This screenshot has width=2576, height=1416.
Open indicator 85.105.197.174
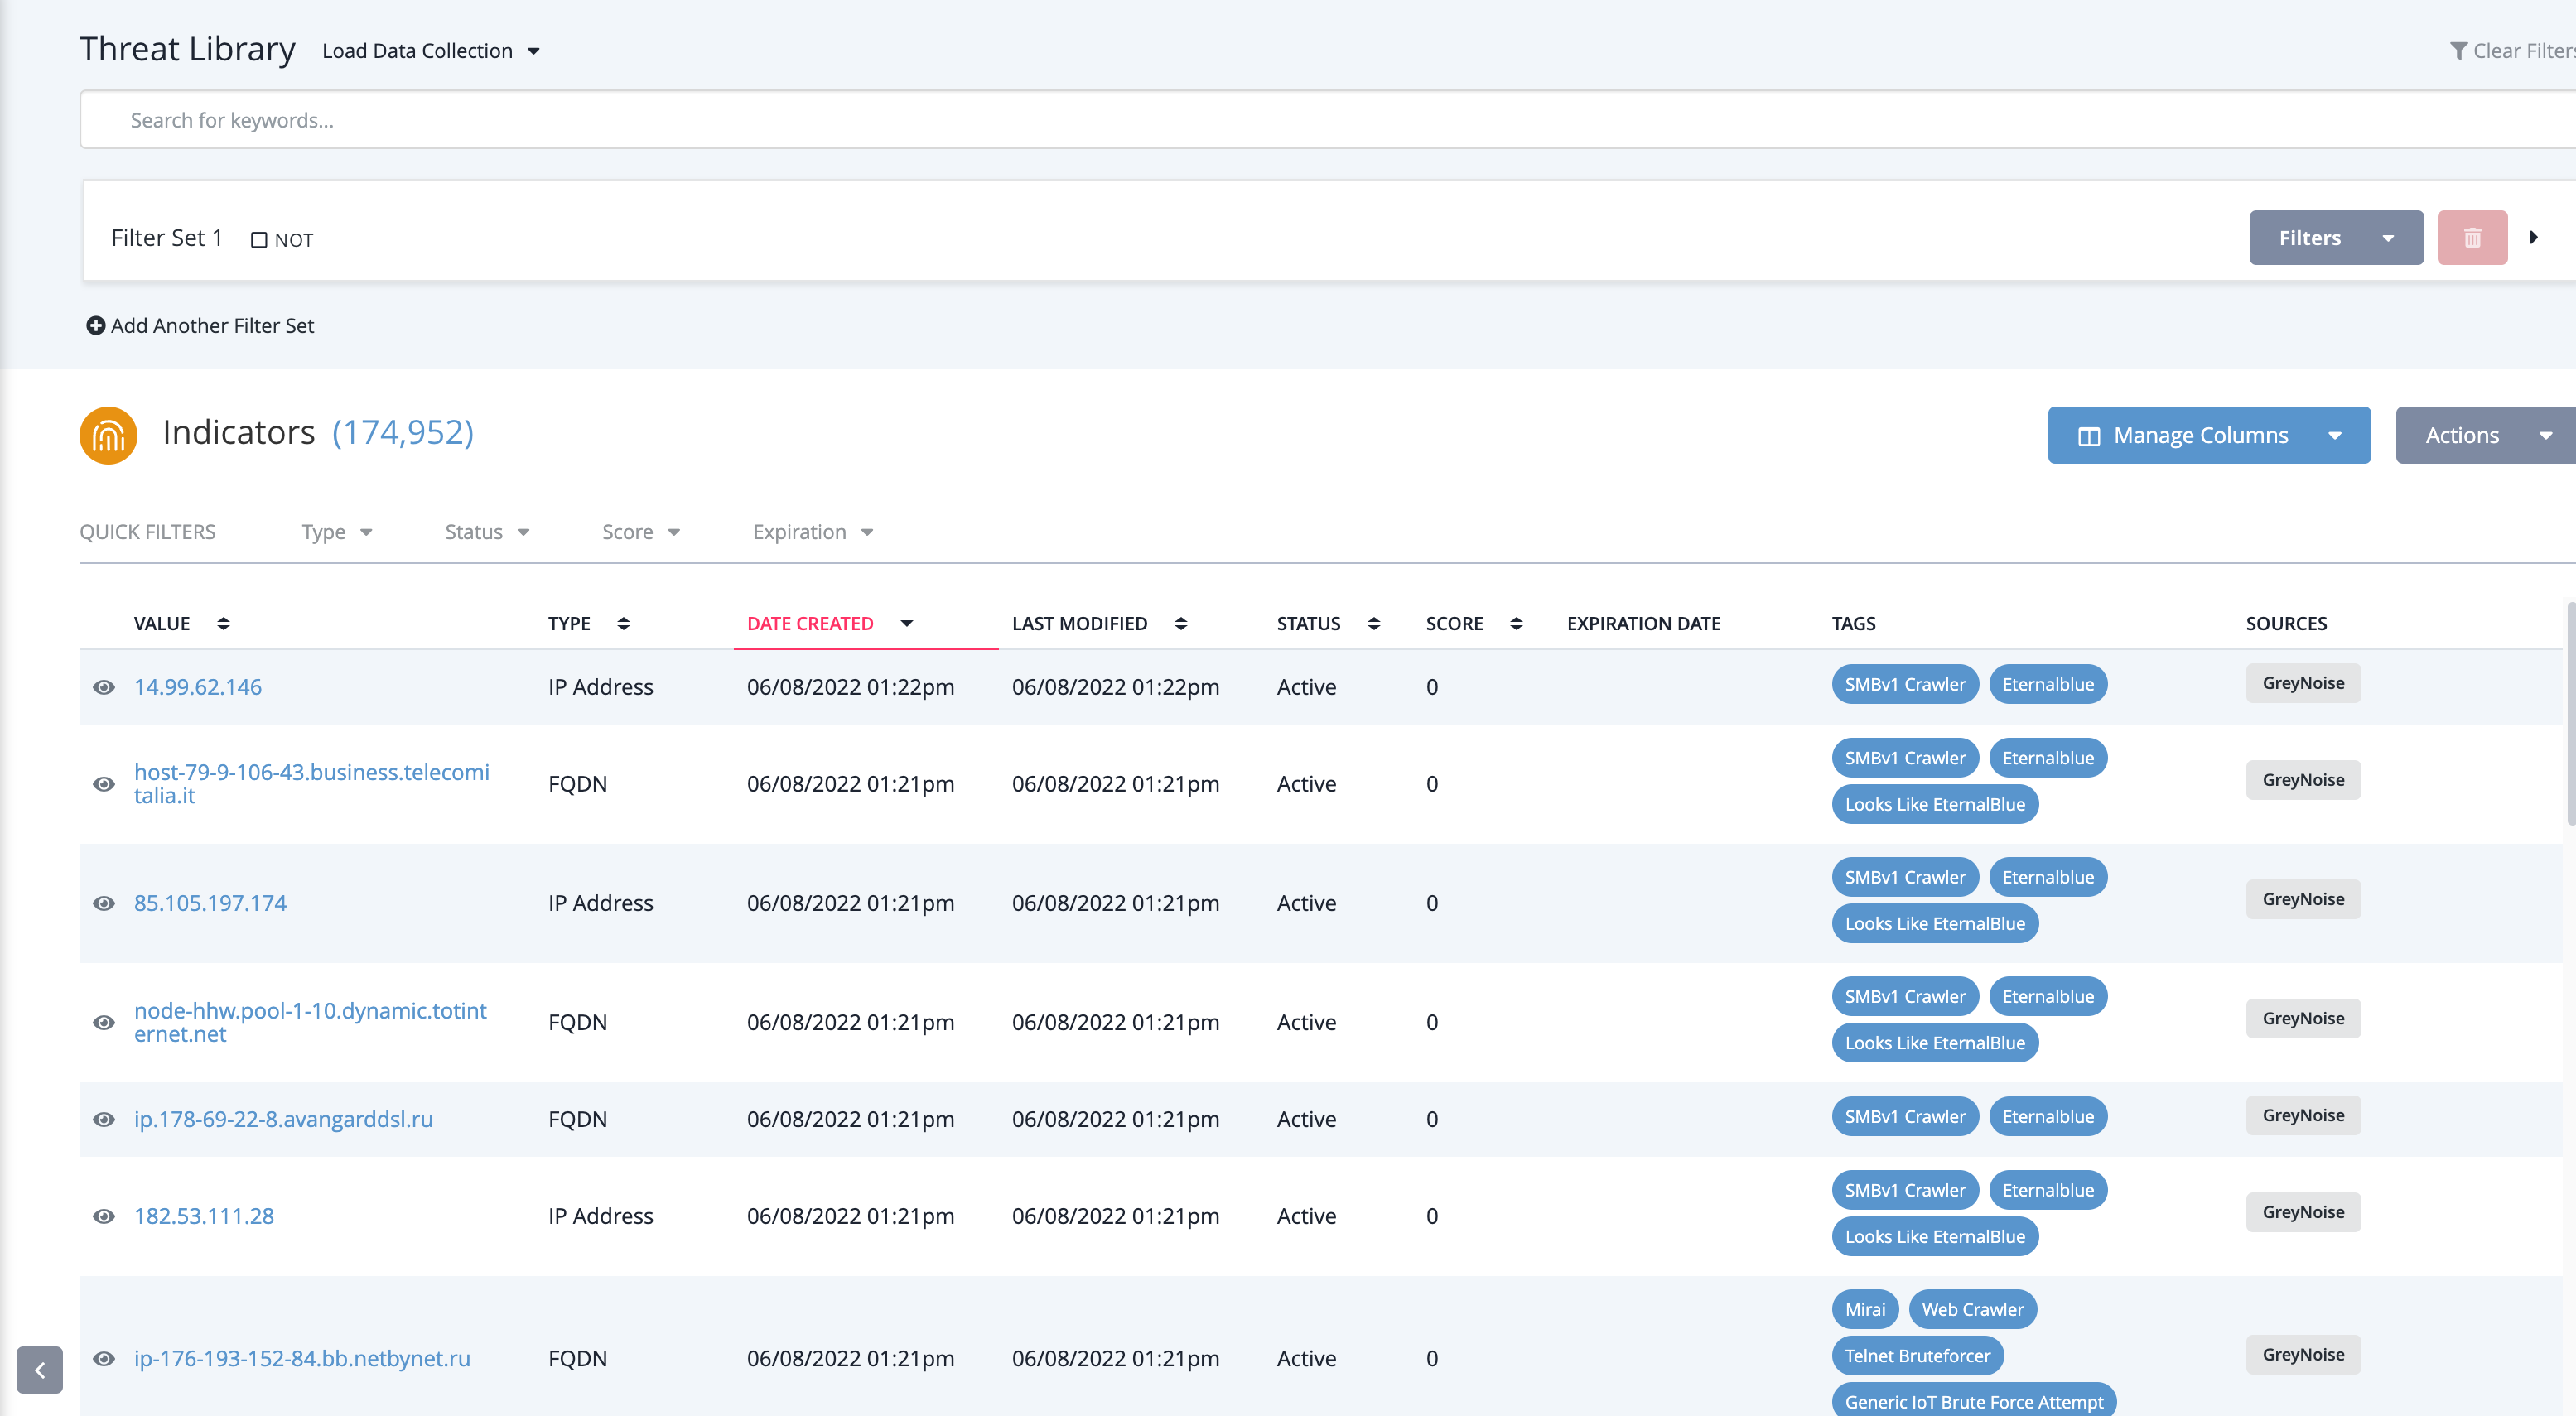[210, 903]
